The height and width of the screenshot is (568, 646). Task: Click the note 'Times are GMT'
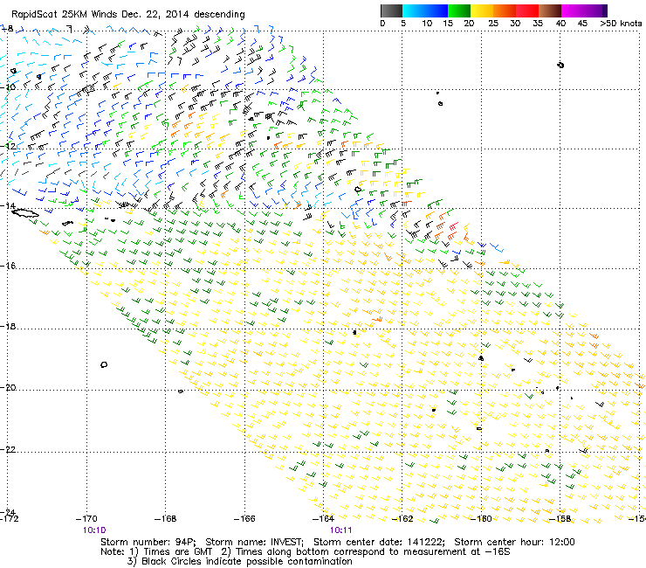click(177, 551)
